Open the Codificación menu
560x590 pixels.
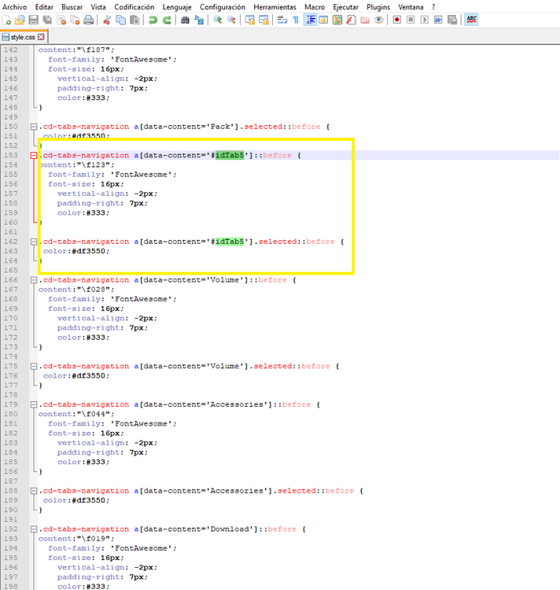[x=134, y=6]
